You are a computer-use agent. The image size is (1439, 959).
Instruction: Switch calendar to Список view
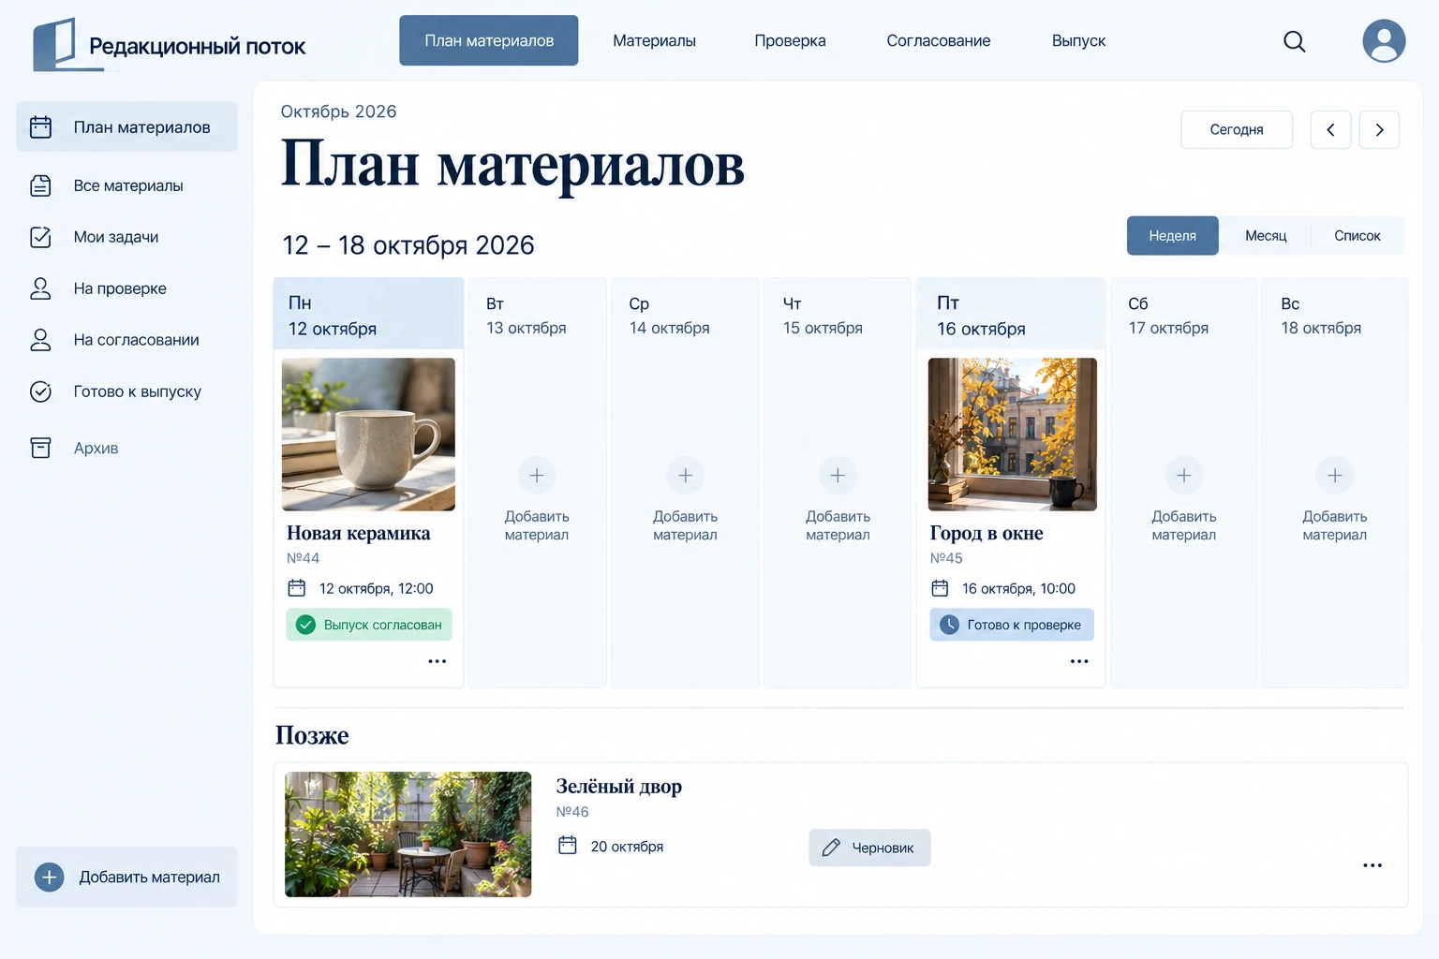[1357, 236]
